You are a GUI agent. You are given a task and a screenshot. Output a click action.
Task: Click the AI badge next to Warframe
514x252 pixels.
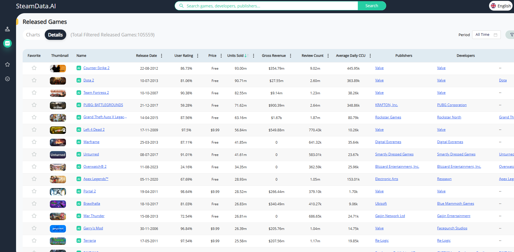(79, 142)
